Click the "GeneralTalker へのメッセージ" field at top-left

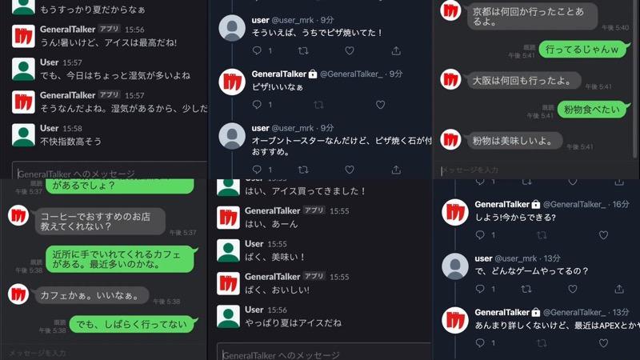(x=110, y=173)
